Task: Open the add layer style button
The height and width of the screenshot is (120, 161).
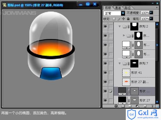Action: pos(116,106)
